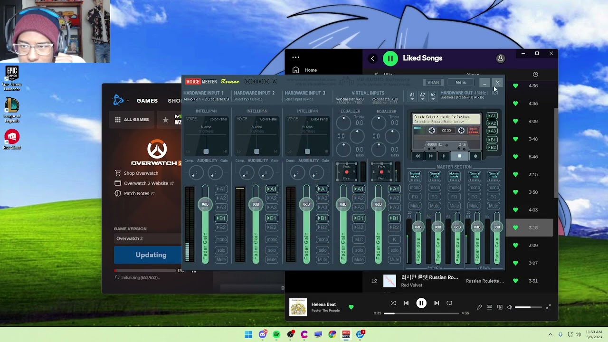608x342 pixels.
Task: Open the GAMES tab in Battle.net
Action: [147, 101]
